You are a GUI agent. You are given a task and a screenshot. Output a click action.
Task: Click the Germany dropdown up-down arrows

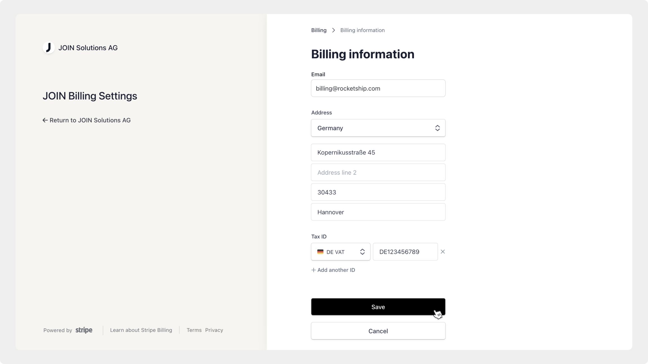pyautogui.click(x=437, y=128)
